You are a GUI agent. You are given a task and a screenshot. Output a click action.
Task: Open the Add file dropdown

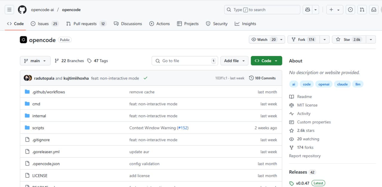[234, 61]
